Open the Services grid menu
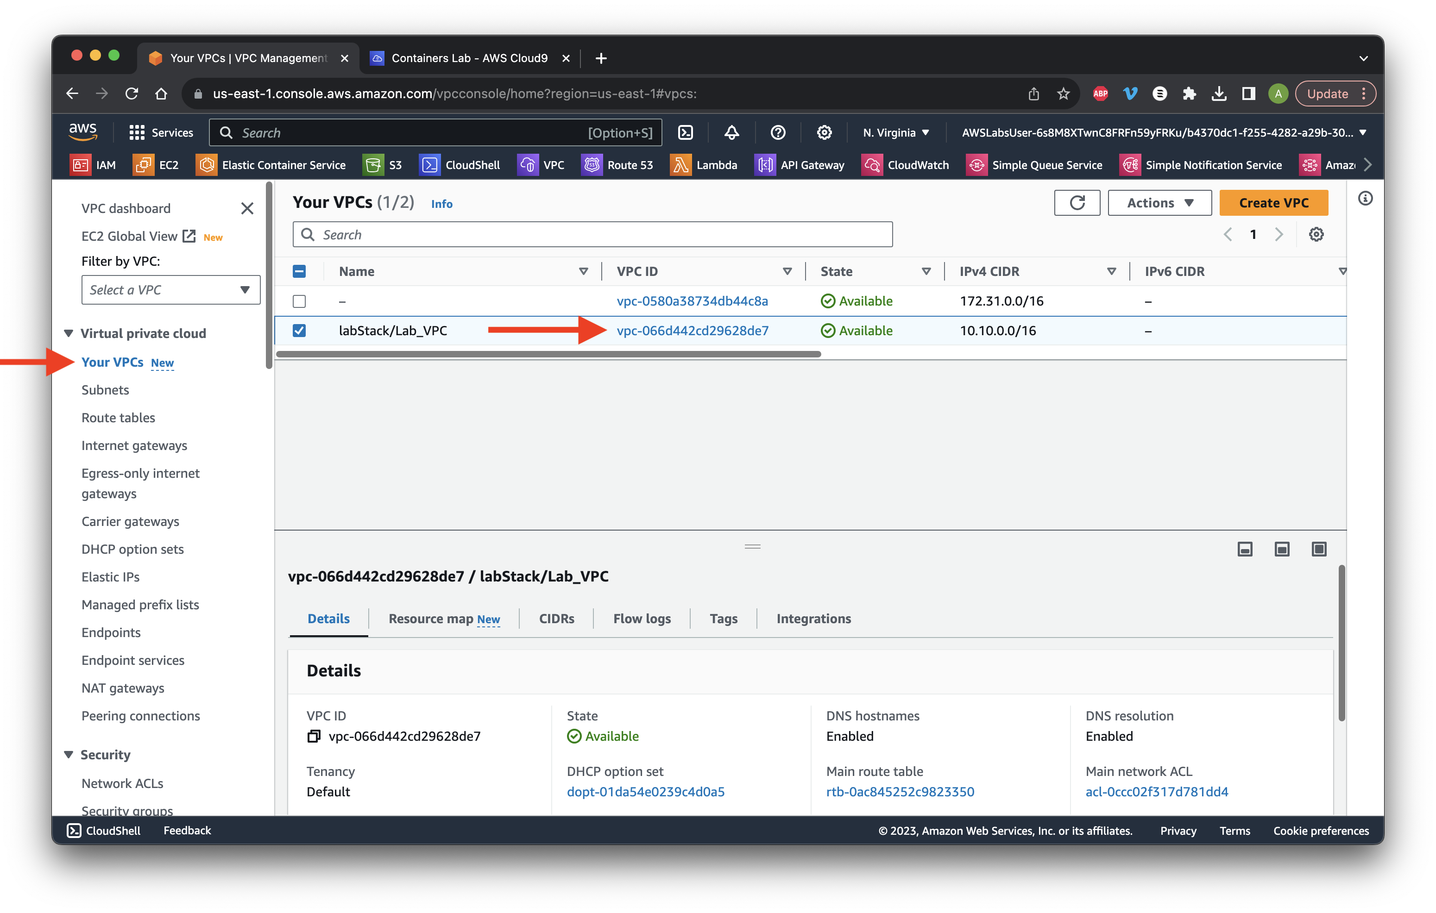Viewport: 1436px width, 913px height. tap(161, 132)
